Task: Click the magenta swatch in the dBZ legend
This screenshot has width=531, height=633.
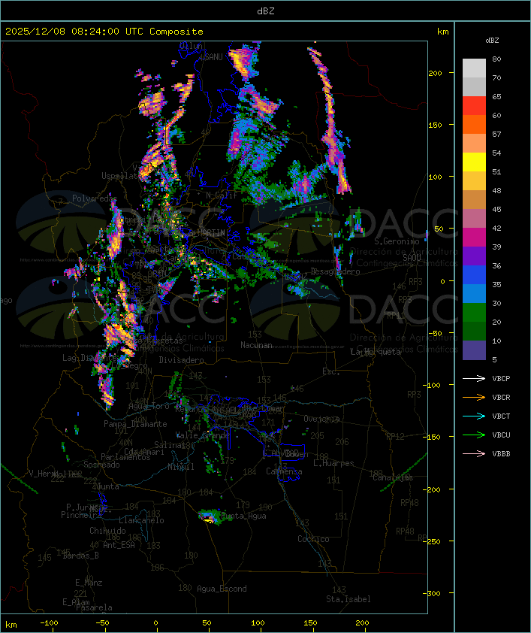Action: pos(474,238)
